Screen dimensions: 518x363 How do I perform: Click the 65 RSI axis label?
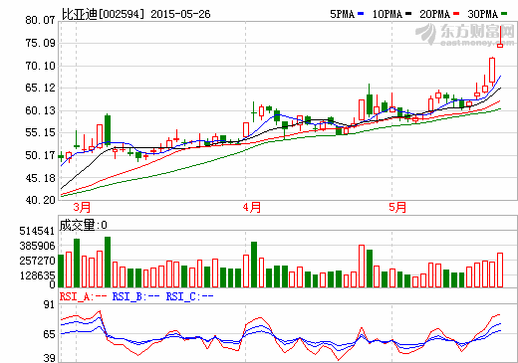tap(49, 334)
